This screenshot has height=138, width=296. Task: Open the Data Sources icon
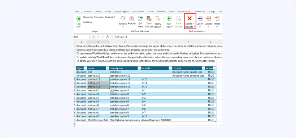pos(149,18)
